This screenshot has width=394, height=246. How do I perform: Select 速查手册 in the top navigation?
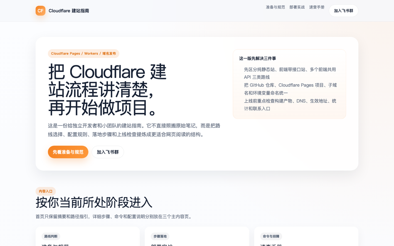point(317,7)
